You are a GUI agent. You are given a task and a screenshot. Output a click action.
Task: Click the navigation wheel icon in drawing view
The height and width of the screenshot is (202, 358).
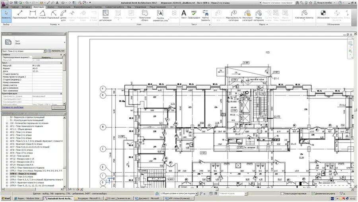coord(350,43)
